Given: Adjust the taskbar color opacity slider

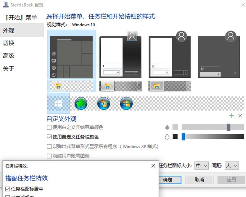Looking at the screenshot, I should (213, 136).
